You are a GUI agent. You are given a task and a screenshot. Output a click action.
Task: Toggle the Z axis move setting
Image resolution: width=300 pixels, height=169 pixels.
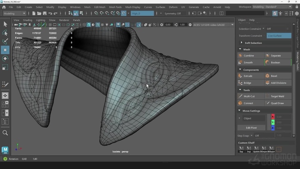[273, 128]
